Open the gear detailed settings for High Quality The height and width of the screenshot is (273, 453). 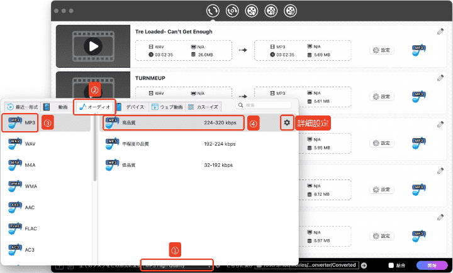287,123
